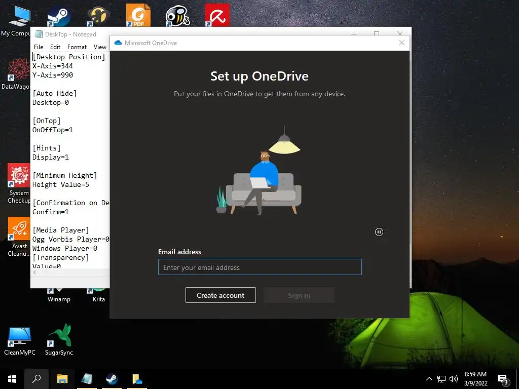Open the SugarSync desktop shortcut

59,340
